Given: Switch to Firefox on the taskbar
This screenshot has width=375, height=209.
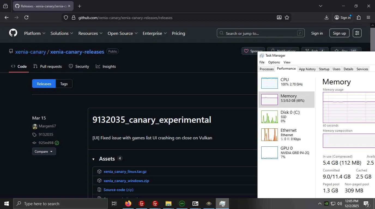Looking at the screenshot, I should (128, 204).
